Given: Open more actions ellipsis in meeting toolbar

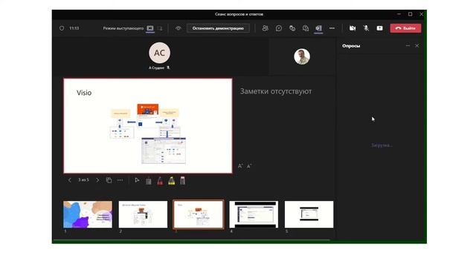Looking at the screenshot, I should point(332,28).
